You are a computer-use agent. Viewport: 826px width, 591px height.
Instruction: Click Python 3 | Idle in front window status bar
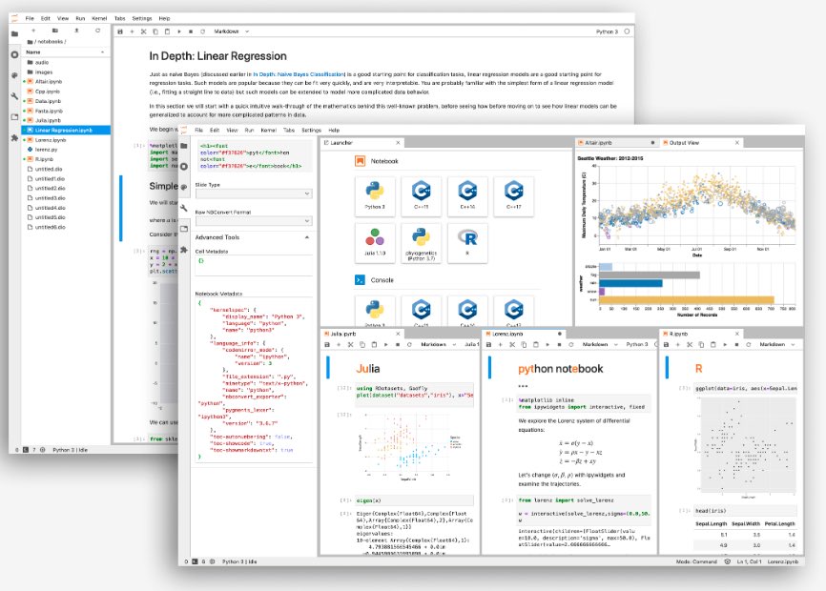[239, 562]
